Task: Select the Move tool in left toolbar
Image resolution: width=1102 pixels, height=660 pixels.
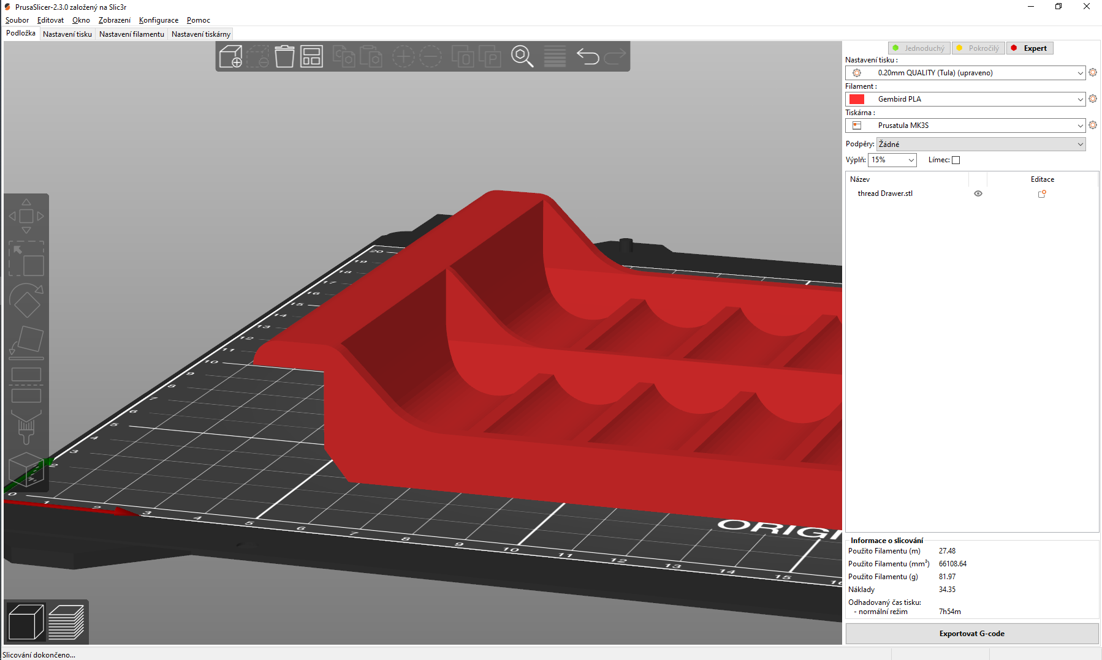Action: pyautogui.click(x=26, y=216)
